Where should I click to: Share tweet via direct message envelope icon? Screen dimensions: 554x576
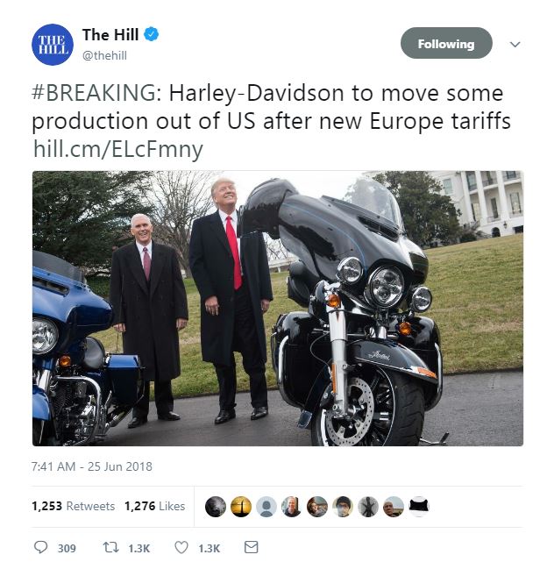coord(252,547)
